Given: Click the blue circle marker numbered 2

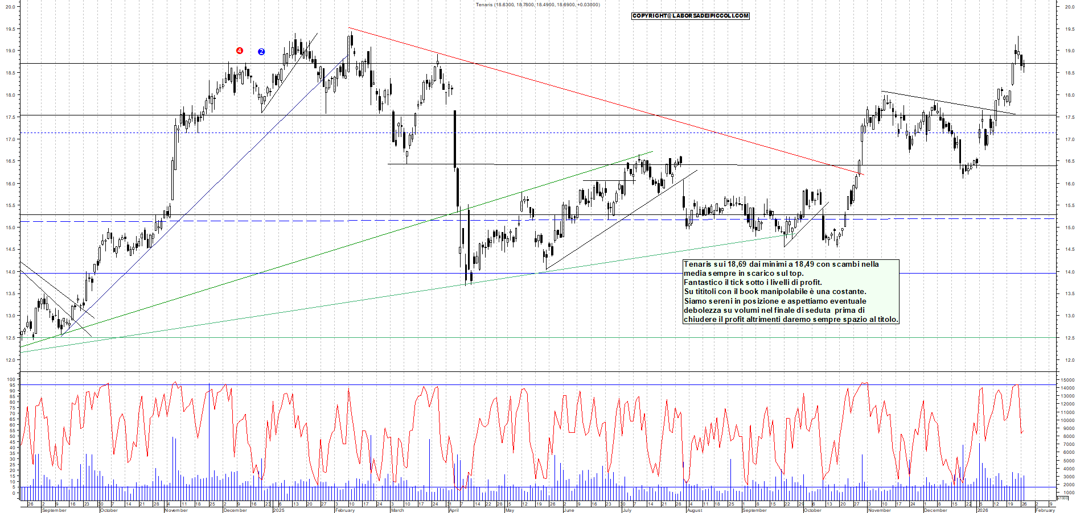Looking at the screenshot, I should pyautogui.click(x=261, y=52).
